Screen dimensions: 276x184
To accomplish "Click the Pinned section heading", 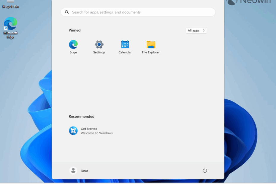I will (74, 30).
